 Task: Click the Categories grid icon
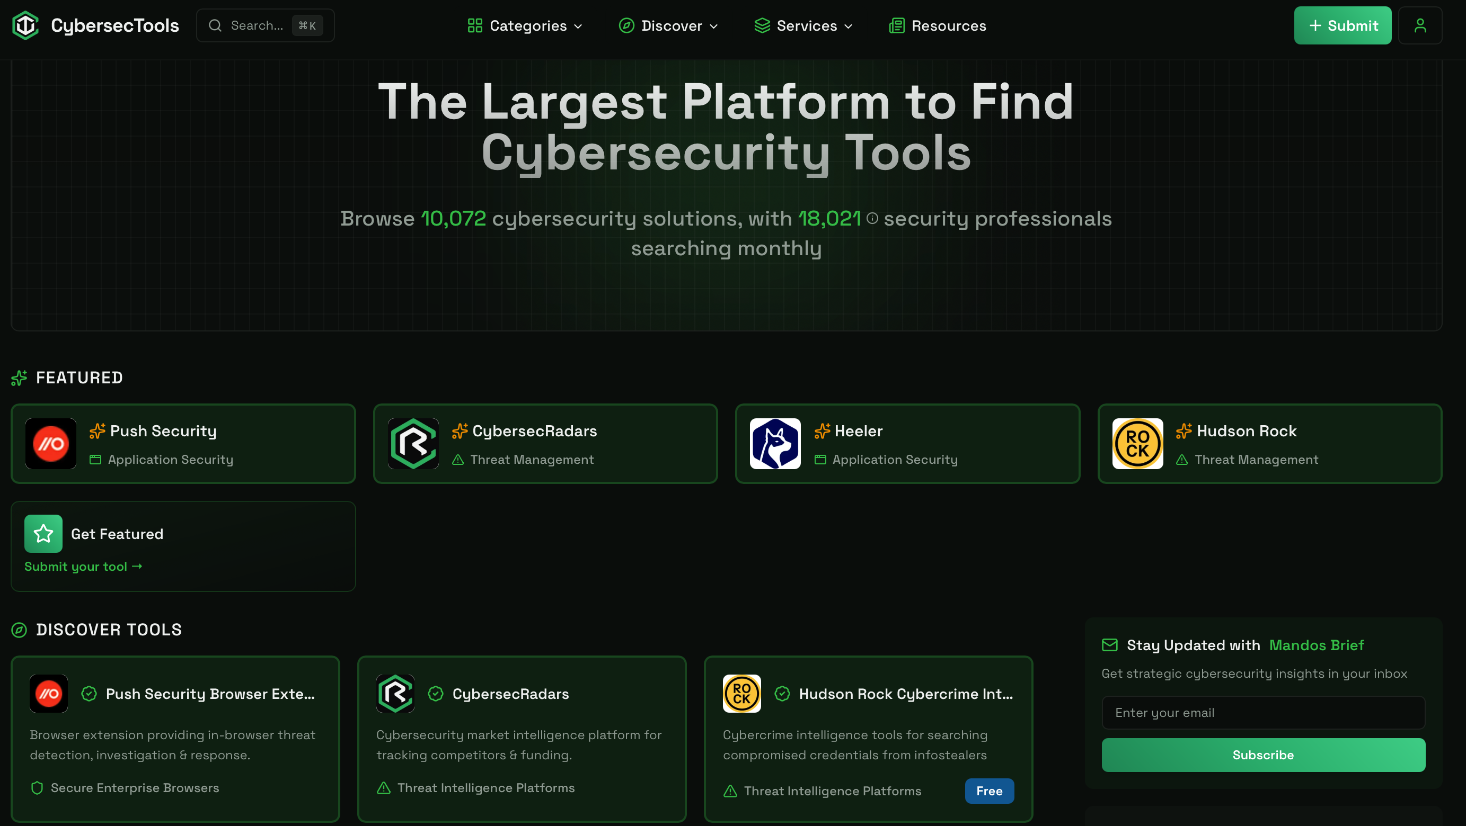click(475, 25)
